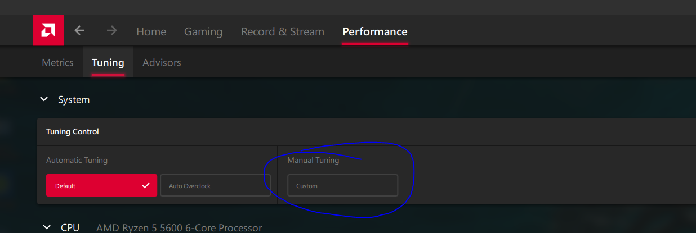Collapse the System section chevron
The height and width of the screenshot is (233, 696).
click(44, 99)
